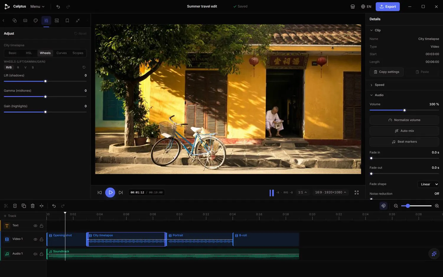Click the snap-to-playhead align icon in timeline toolbar
443x277 pixels.
click(42, 206)
